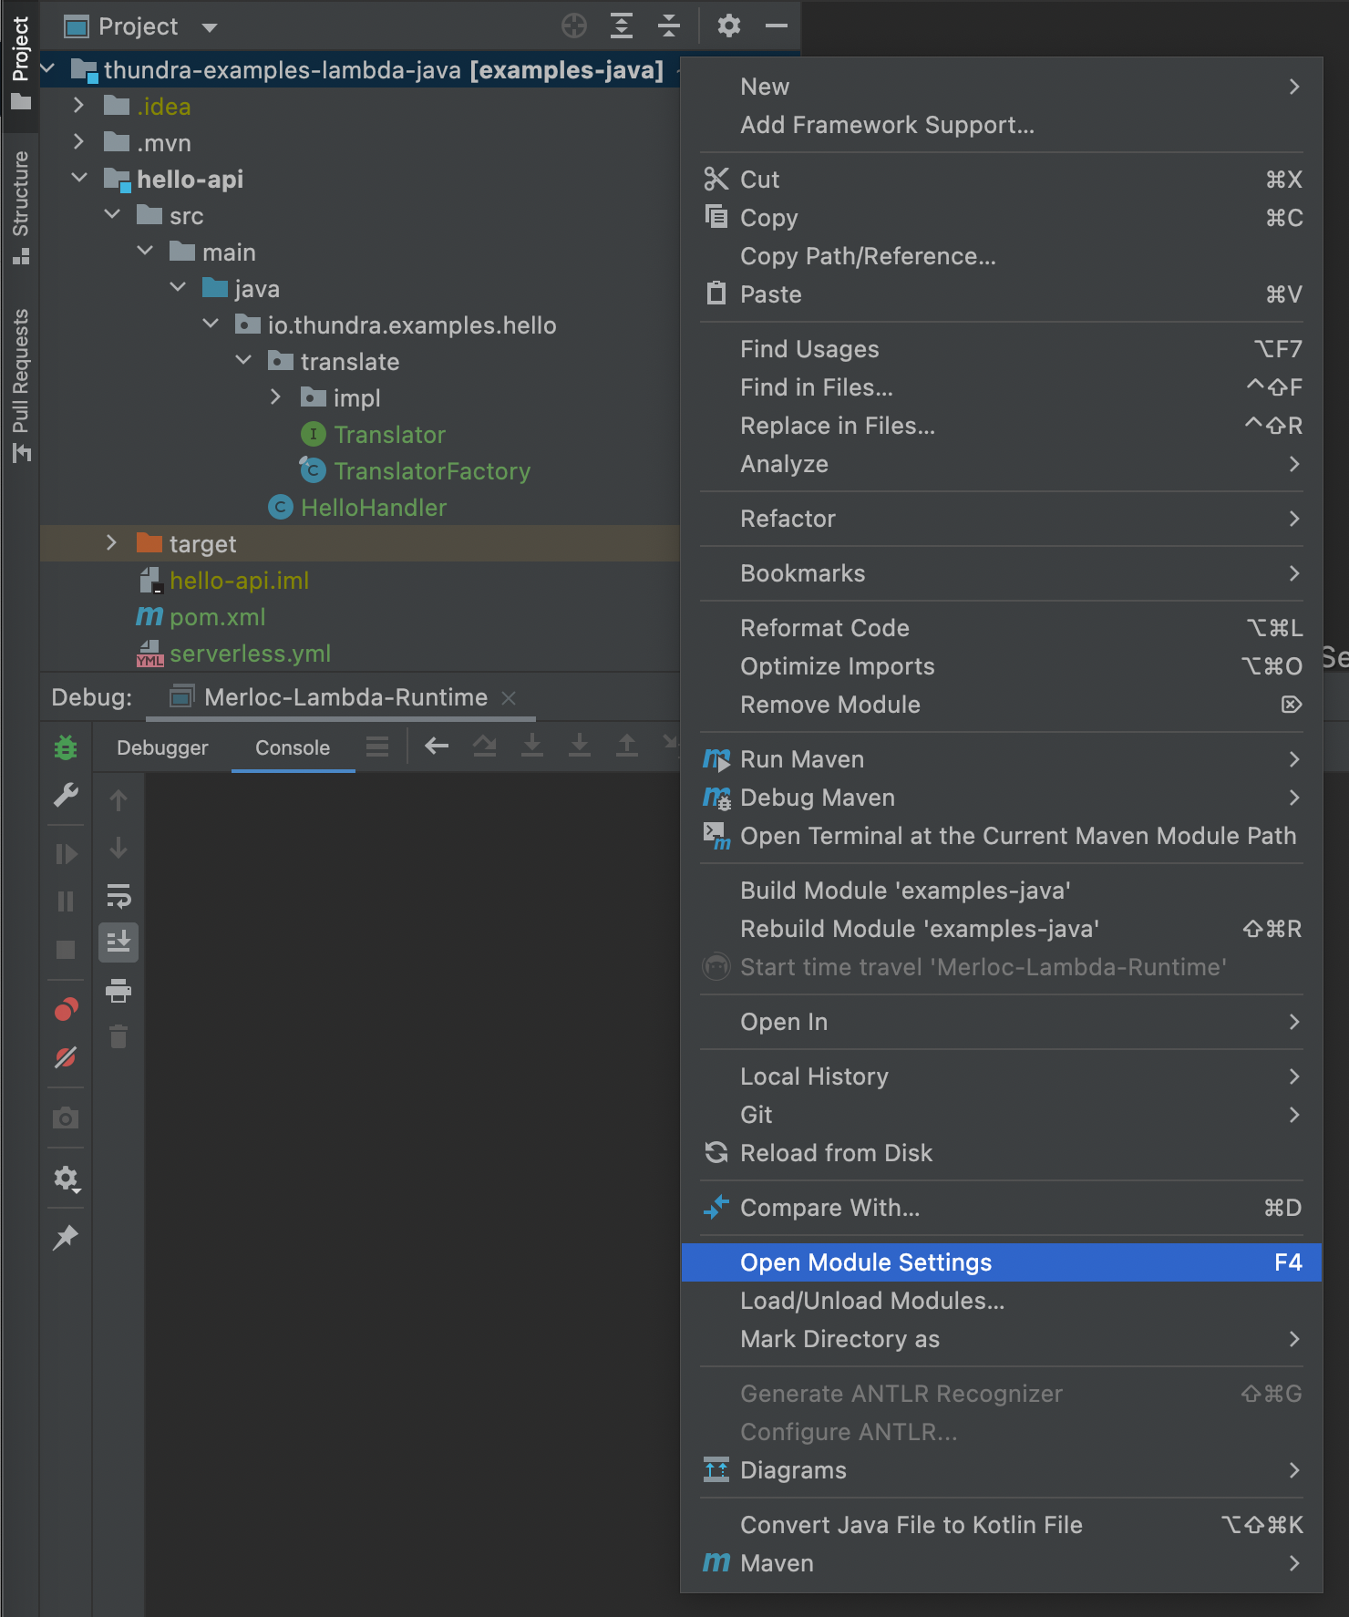The image size is (1349, 1617).
Task: Click the Print console icon
Action: coord(118,990)
